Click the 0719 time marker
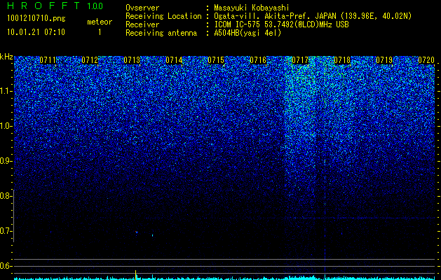This screenshot has width=441, height=280. coord(384,60)
